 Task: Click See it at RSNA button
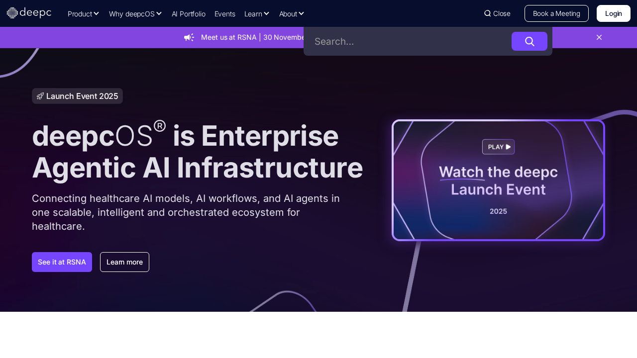point(62,262)
